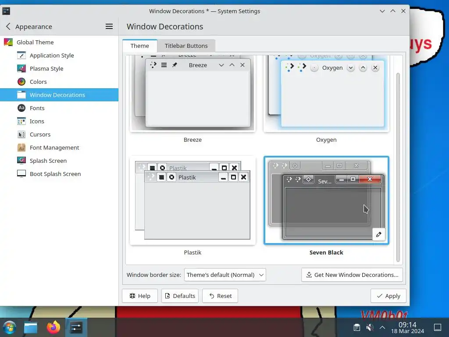Click the Reset button
Viewport: 449px width, 337px height.
pos(220,296)
